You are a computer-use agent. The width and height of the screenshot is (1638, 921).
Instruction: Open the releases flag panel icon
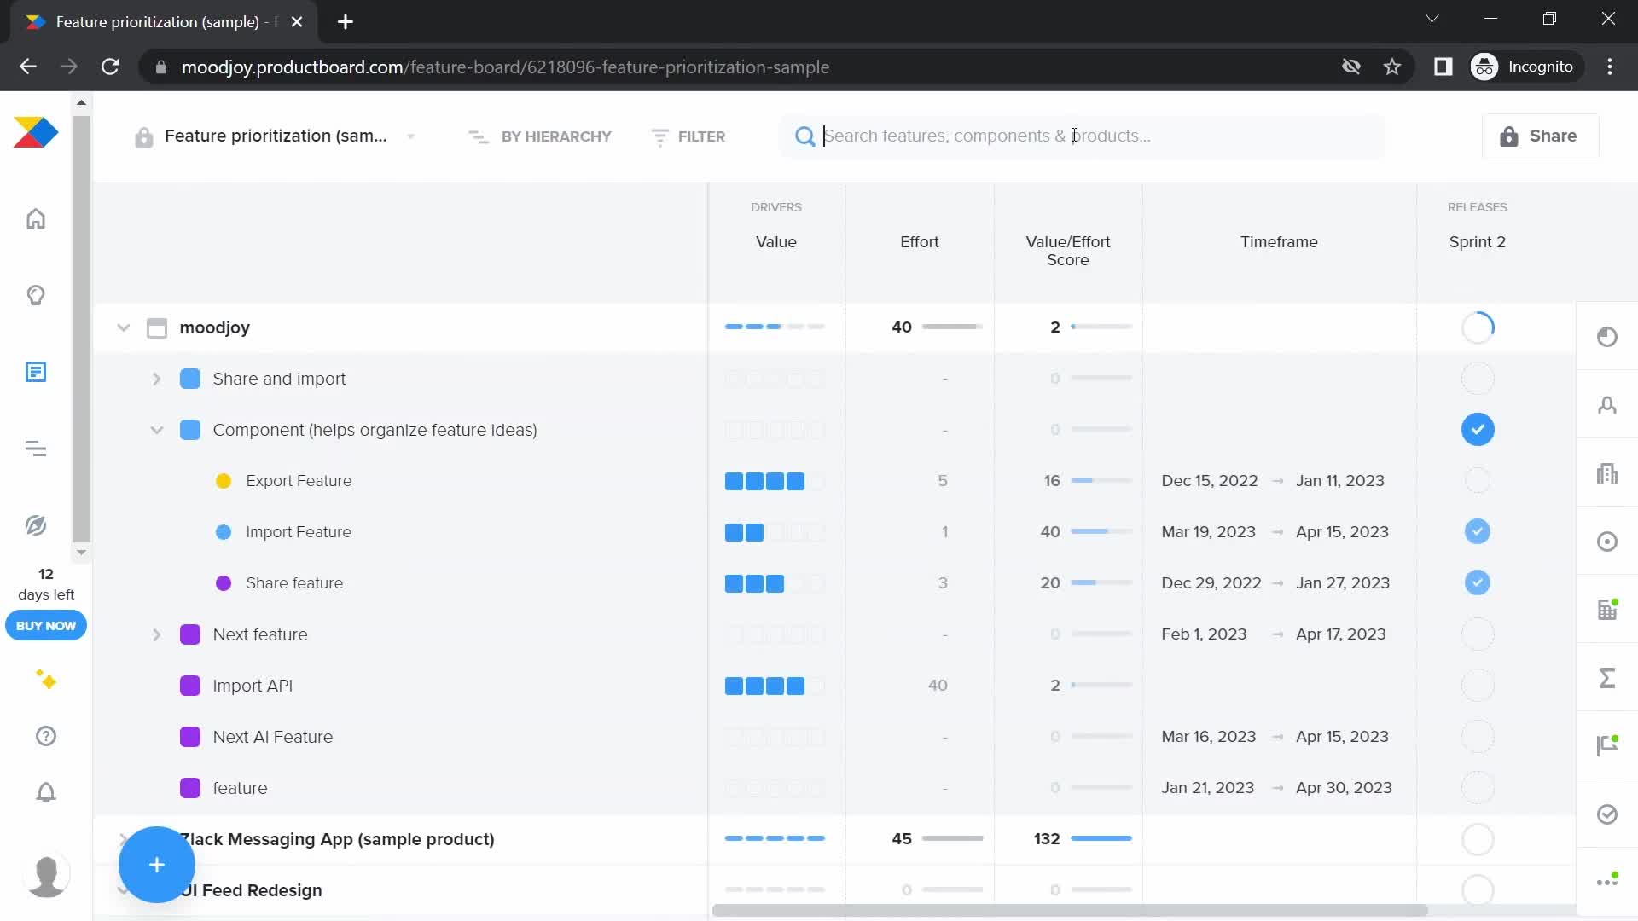click(1607, 746)
